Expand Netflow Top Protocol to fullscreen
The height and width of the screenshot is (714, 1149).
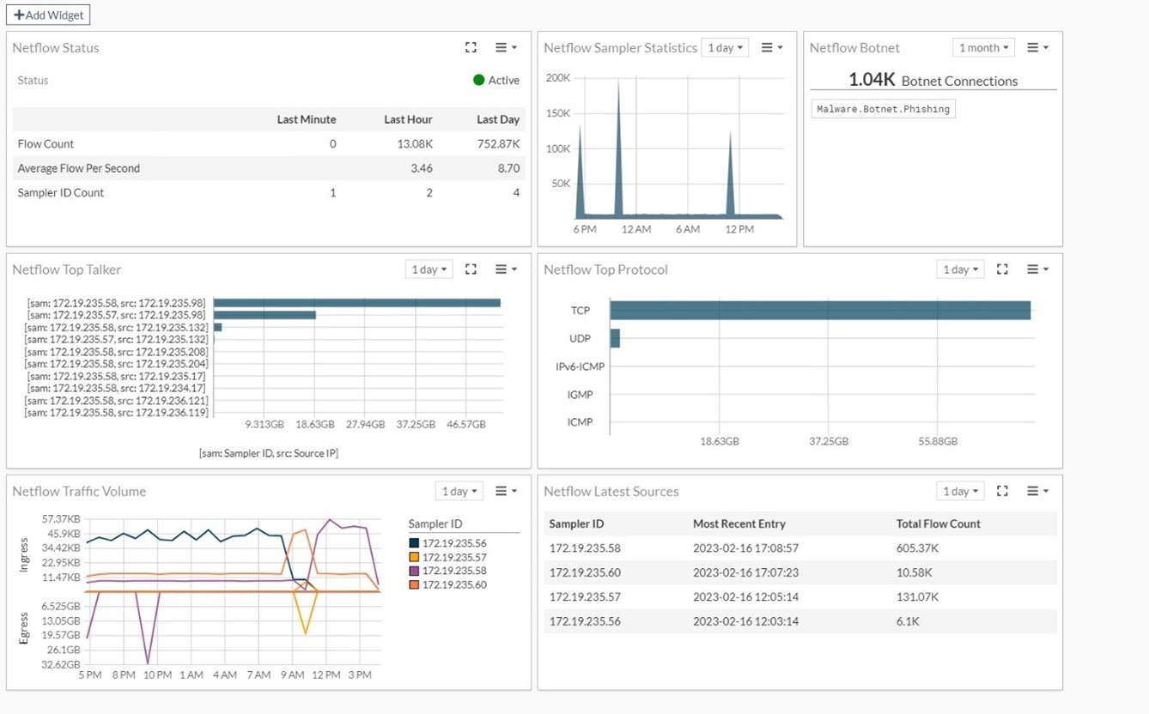point(1002,269)
